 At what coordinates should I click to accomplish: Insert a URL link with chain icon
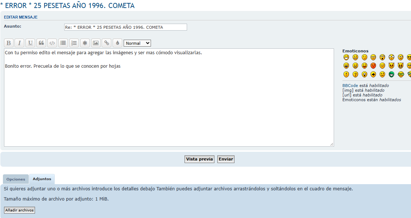106,43
